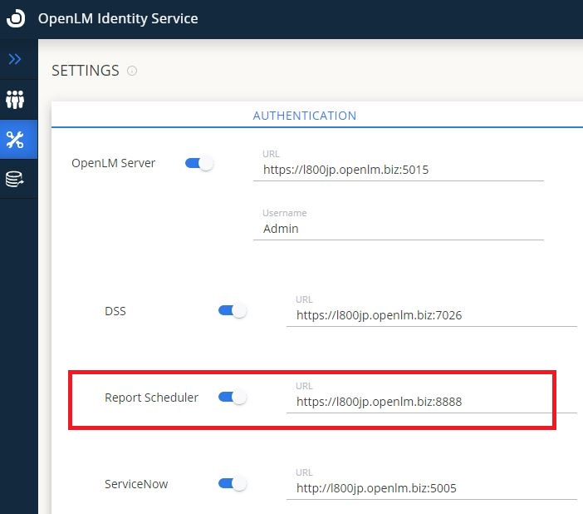Screen dimensions: 583x514
Task: Turn off the Report Scheduler toggle
Action: [x=233, y=398]
